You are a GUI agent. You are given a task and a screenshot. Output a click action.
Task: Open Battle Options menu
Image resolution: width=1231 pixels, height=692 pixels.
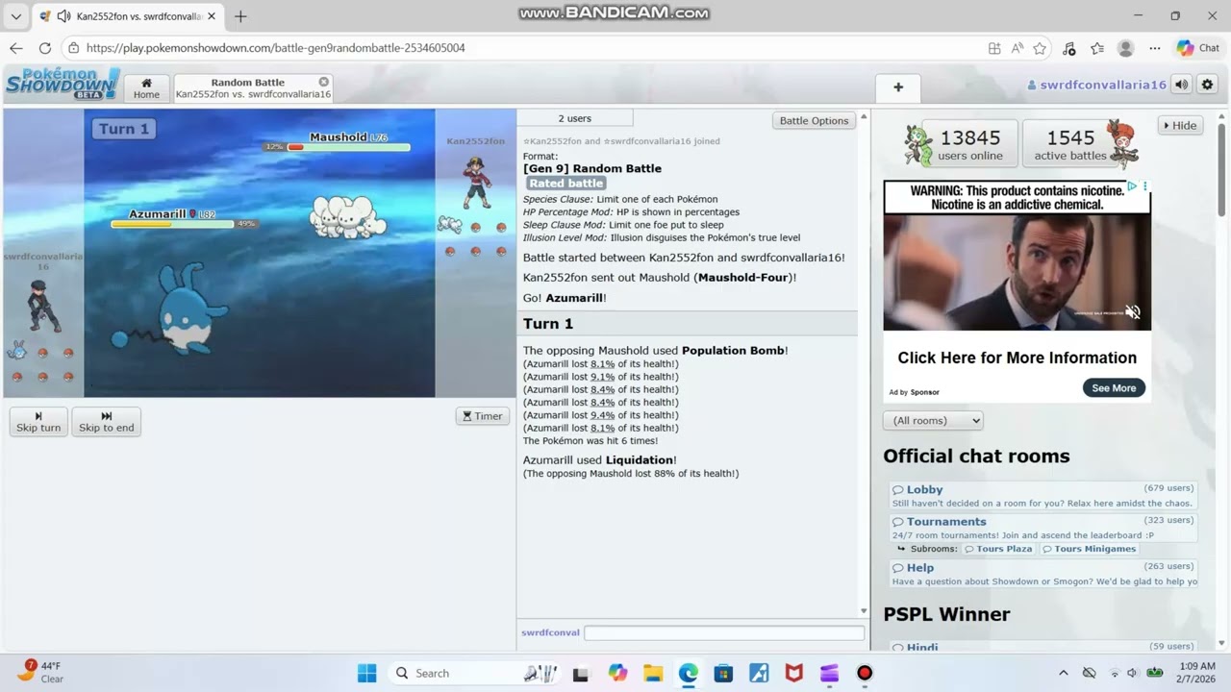coord(814,120)
